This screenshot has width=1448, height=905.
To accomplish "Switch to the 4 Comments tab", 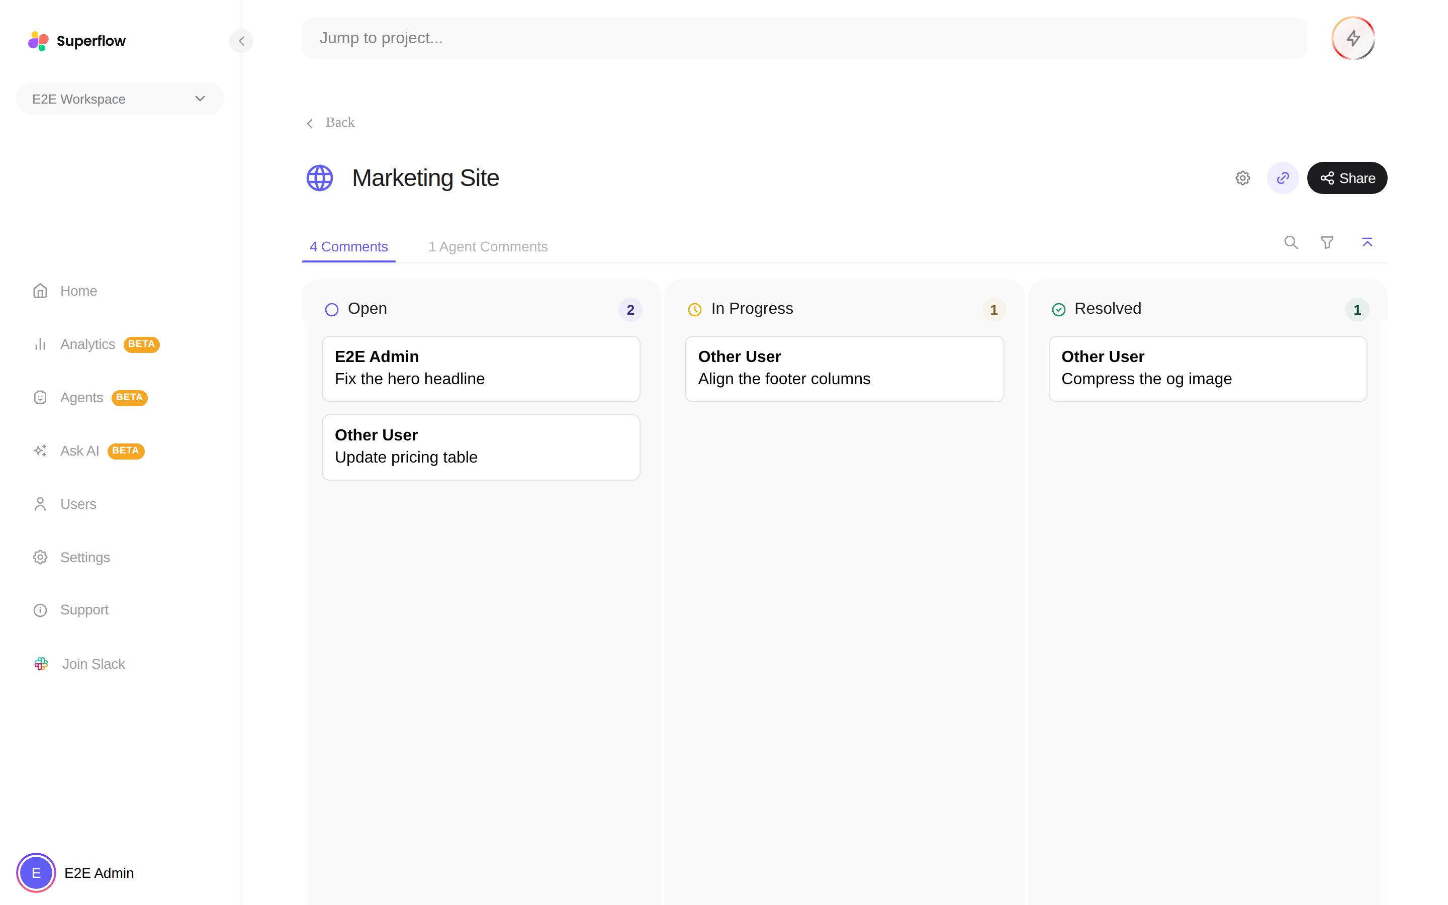I will 348,246.
